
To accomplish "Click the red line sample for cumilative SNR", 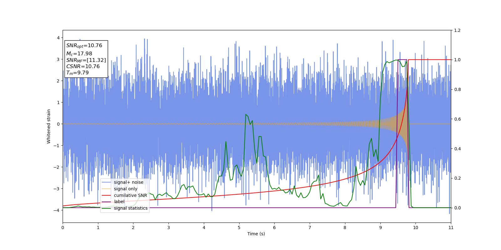I will click(x=106, y=195).
